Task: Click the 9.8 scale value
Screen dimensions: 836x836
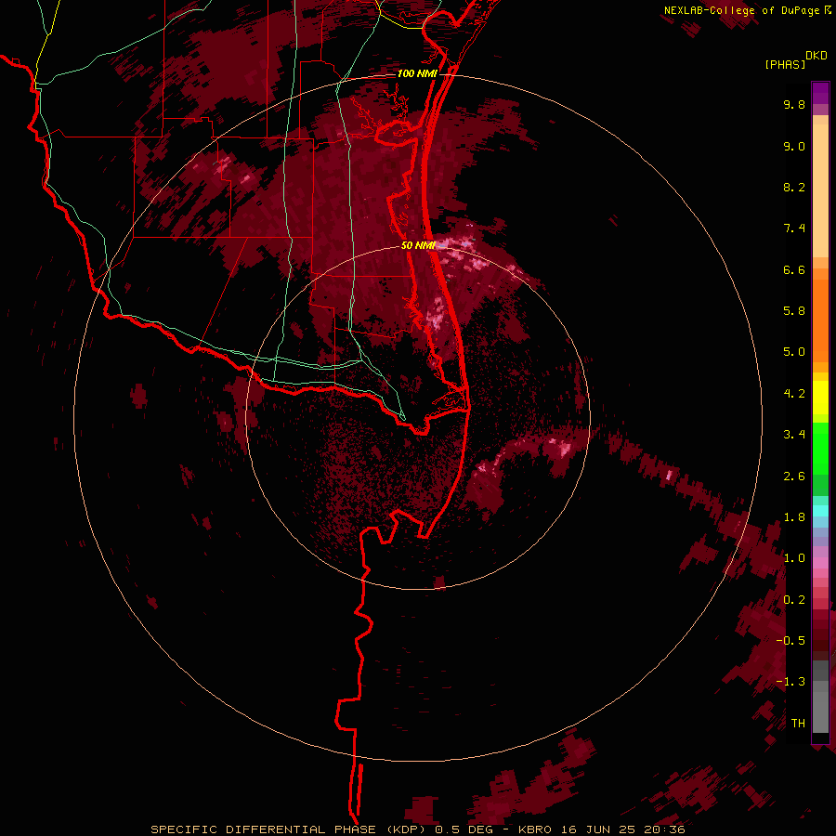Action: 794,105
